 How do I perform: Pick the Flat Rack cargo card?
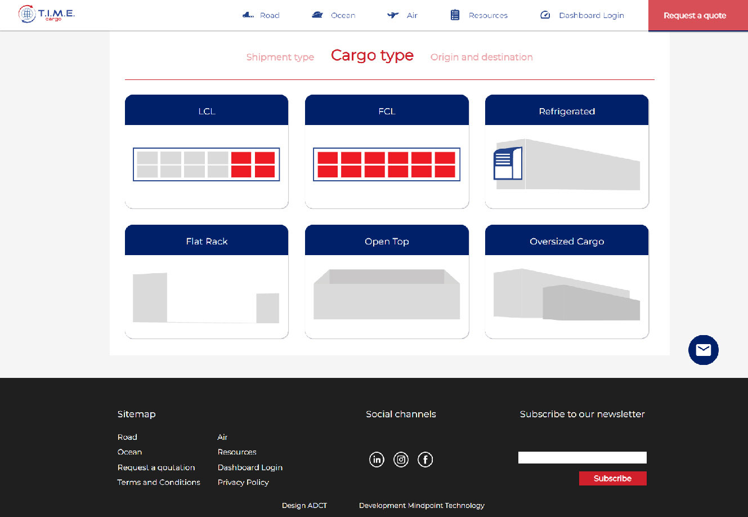tap(207, 282)
